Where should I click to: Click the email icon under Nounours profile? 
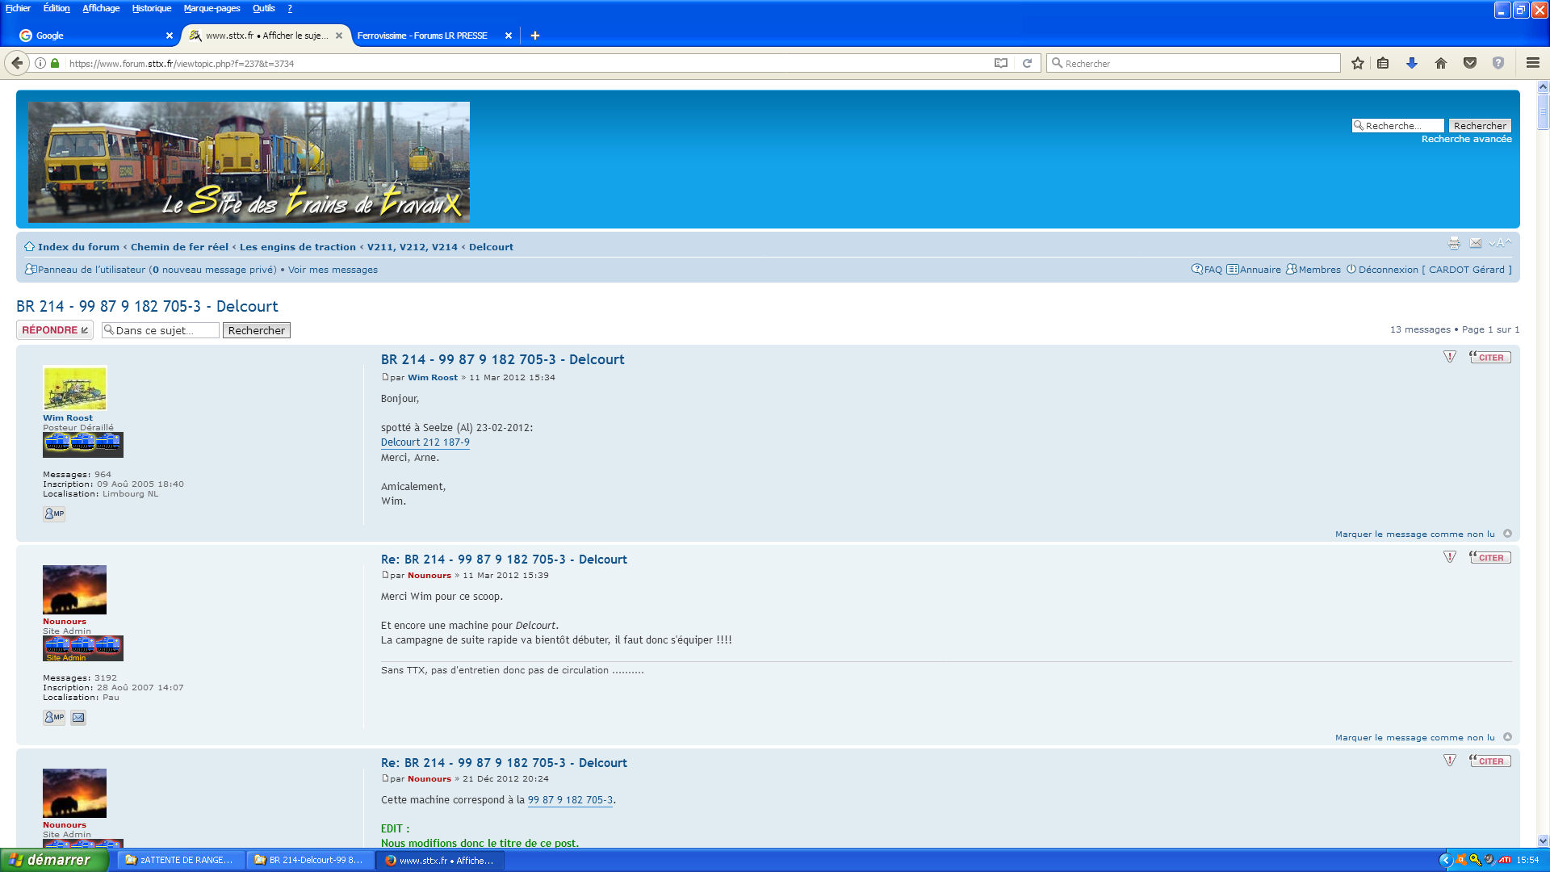point(78,717)
